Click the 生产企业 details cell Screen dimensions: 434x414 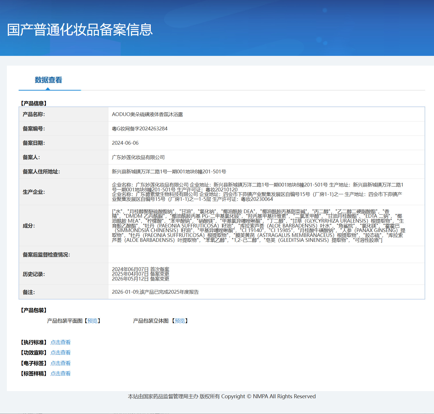pyautogui.click(x=266, y=192)
